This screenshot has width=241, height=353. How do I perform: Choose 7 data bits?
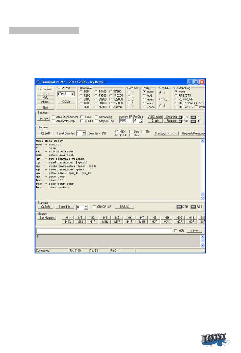point(129,101)
